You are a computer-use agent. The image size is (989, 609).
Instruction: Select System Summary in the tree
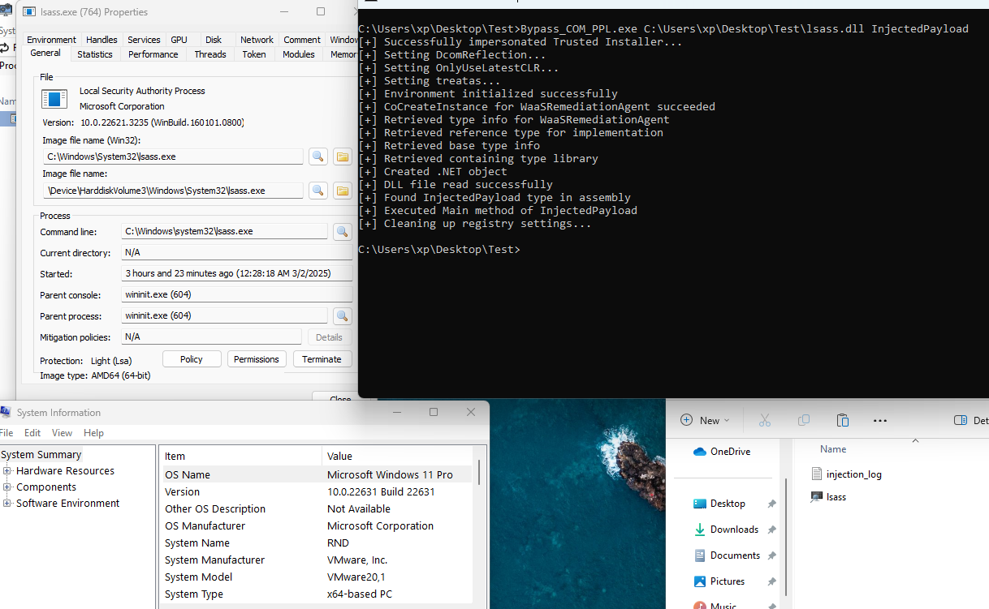[x=41, y=455]
